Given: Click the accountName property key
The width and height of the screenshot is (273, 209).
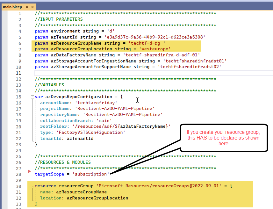Looking at the screenshot, I should point(55,103).
